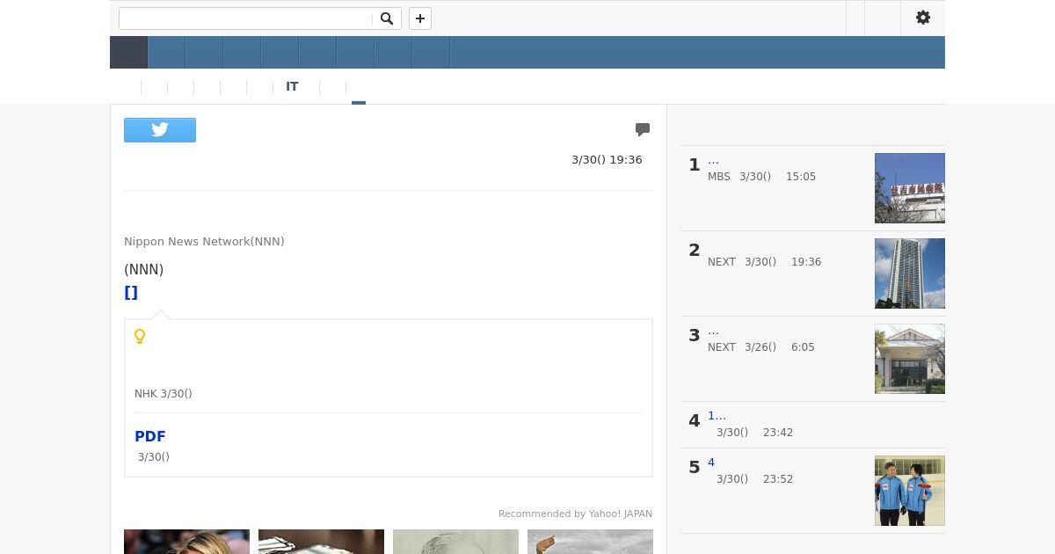Viewport: 1055px width, 554px height.
Task: Select the dark highlighted tab in the blue bar
Action: tap(128, 53)
